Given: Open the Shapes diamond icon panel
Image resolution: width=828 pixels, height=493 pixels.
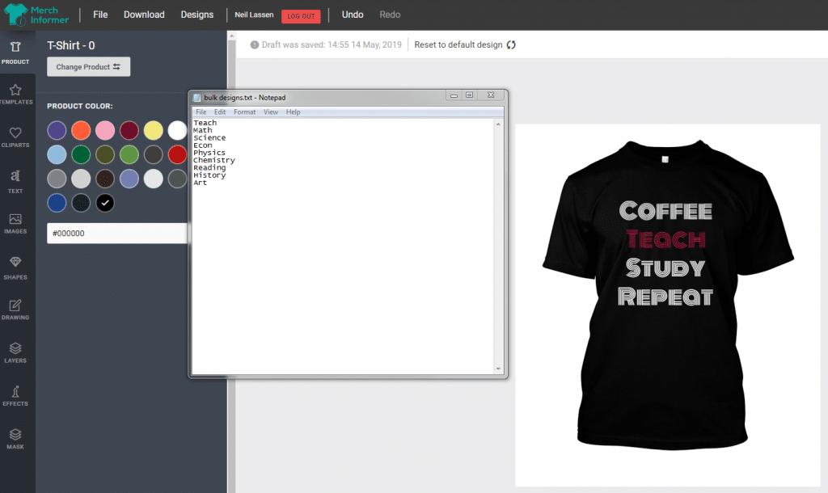Looking at the screenshot, I should tap(15, 268).
